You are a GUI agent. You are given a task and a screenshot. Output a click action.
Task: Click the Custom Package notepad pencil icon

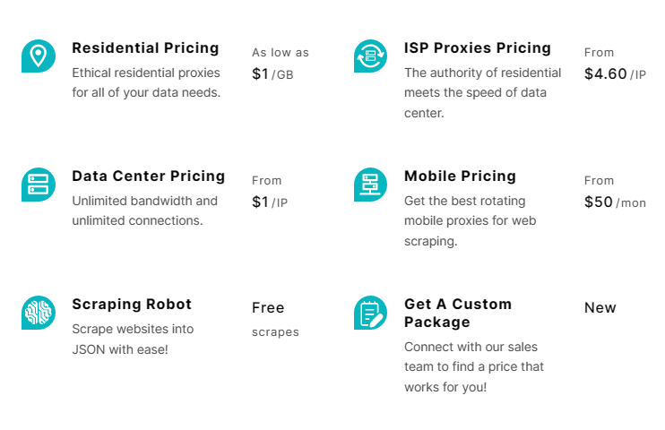pos(370,313)
